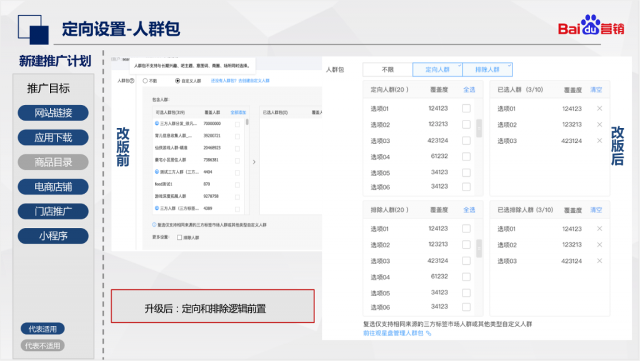Click 清空 in the 已选排除人群 header
640x361 pixels.
point(596,210)
